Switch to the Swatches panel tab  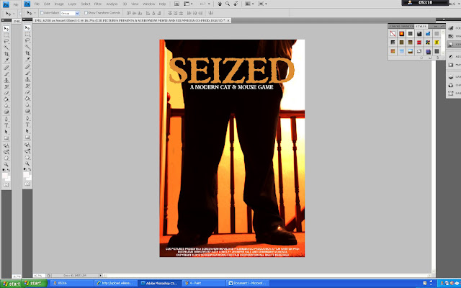pyautogui.click(x=408, y=27)
